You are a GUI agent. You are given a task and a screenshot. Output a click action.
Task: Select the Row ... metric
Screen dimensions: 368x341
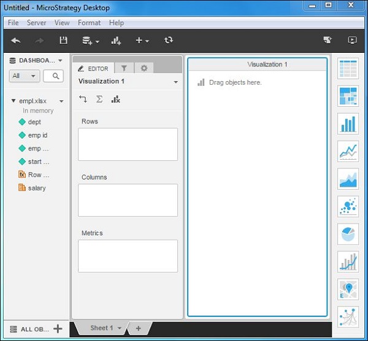(34, 174)
